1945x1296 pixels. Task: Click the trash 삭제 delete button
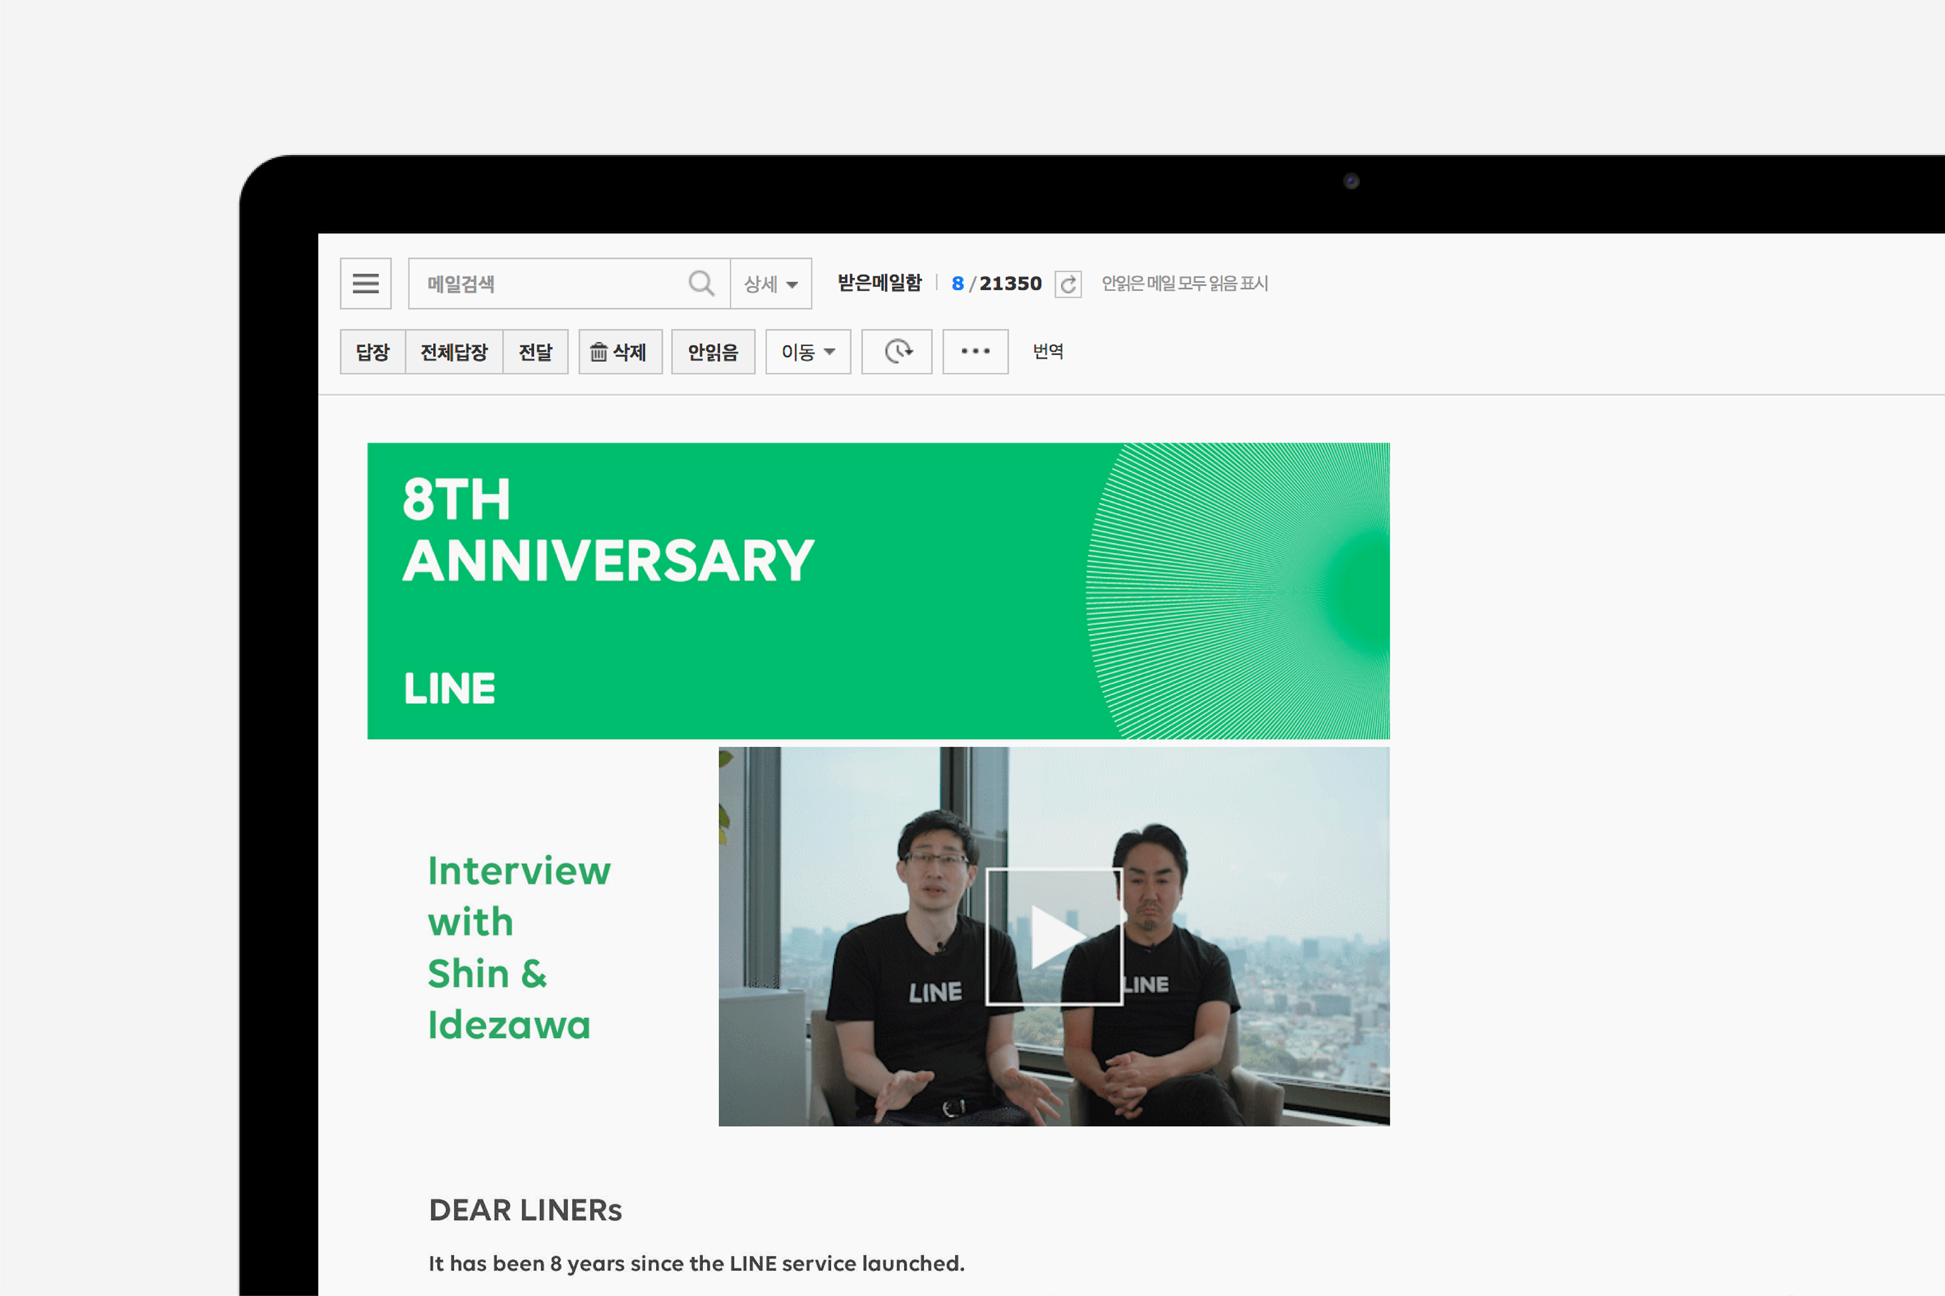pos(619,352)
